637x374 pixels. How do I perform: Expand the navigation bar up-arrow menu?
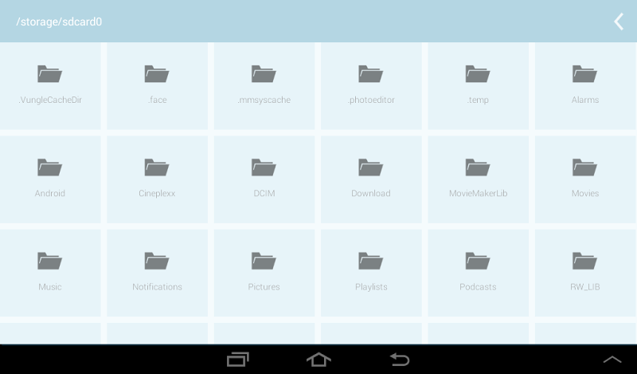pos(612,360)
